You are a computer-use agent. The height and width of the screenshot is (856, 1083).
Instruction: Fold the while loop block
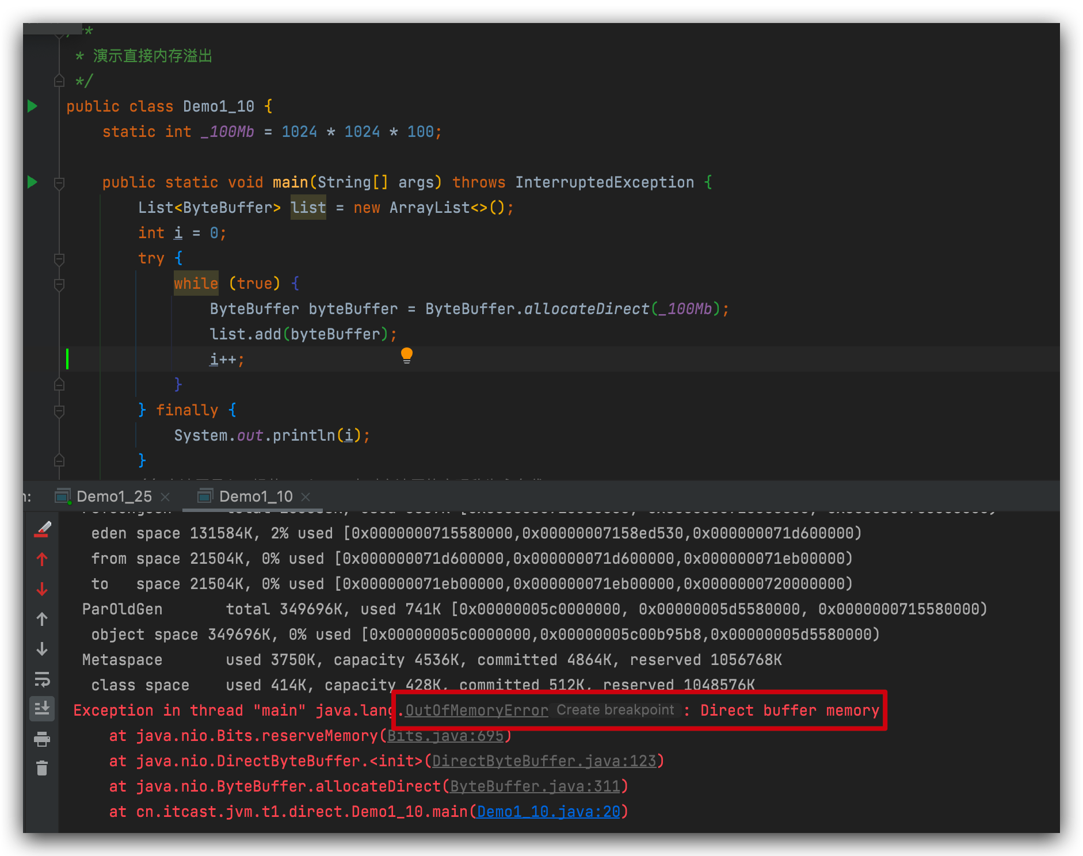(59, 284)
